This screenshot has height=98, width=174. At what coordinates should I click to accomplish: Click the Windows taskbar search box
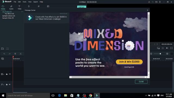click(x=28, y=96)
